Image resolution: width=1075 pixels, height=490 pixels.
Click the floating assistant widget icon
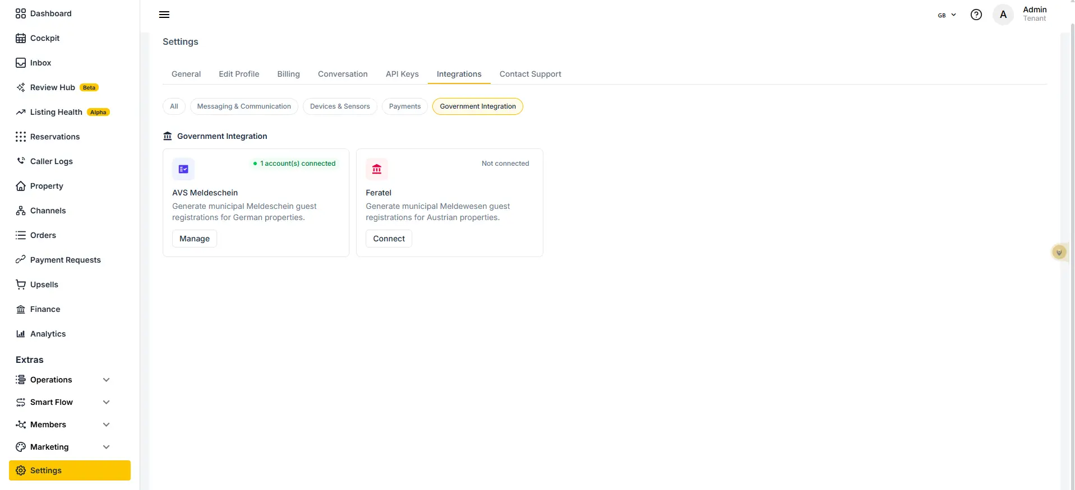coord(1059,253)
